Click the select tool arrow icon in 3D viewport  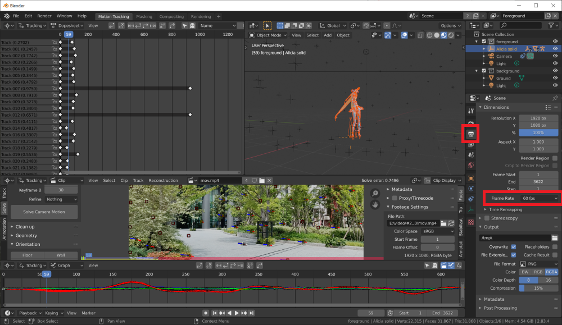pyautogui.click(x=267, y=26)
